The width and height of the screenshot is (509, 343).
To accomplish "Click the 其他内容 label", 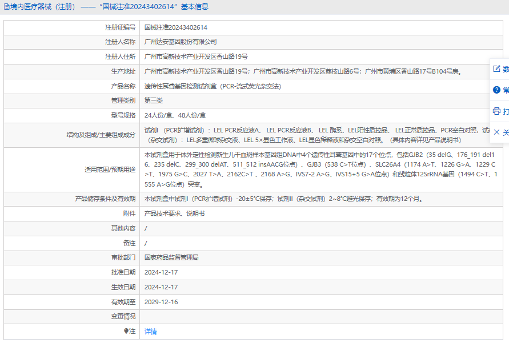I will click(123, 228).
